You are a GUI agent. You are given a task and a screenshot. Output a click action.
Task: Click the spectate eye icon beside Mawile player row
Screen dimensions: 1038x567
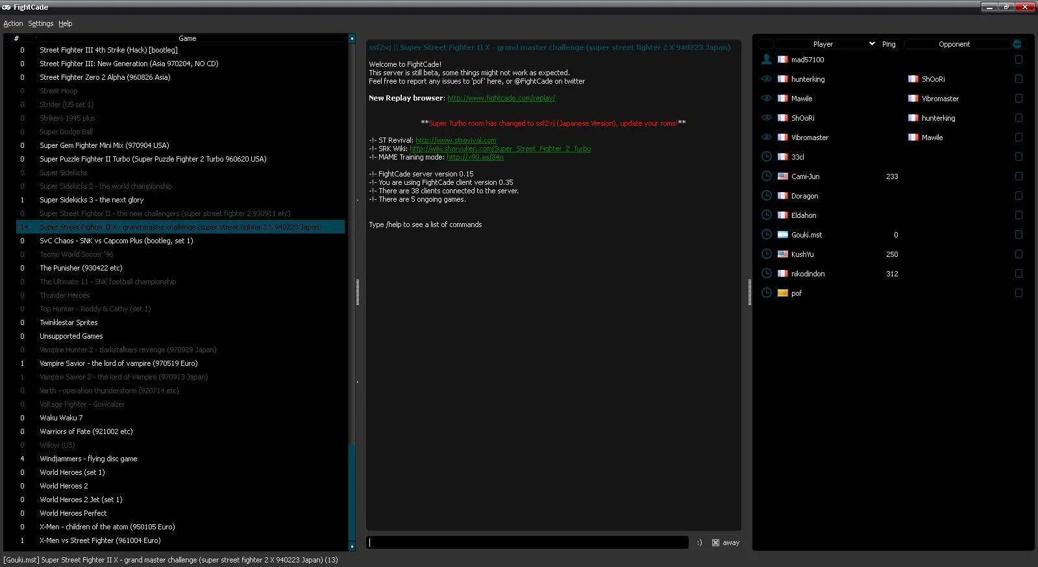click(x=766, y=98)
